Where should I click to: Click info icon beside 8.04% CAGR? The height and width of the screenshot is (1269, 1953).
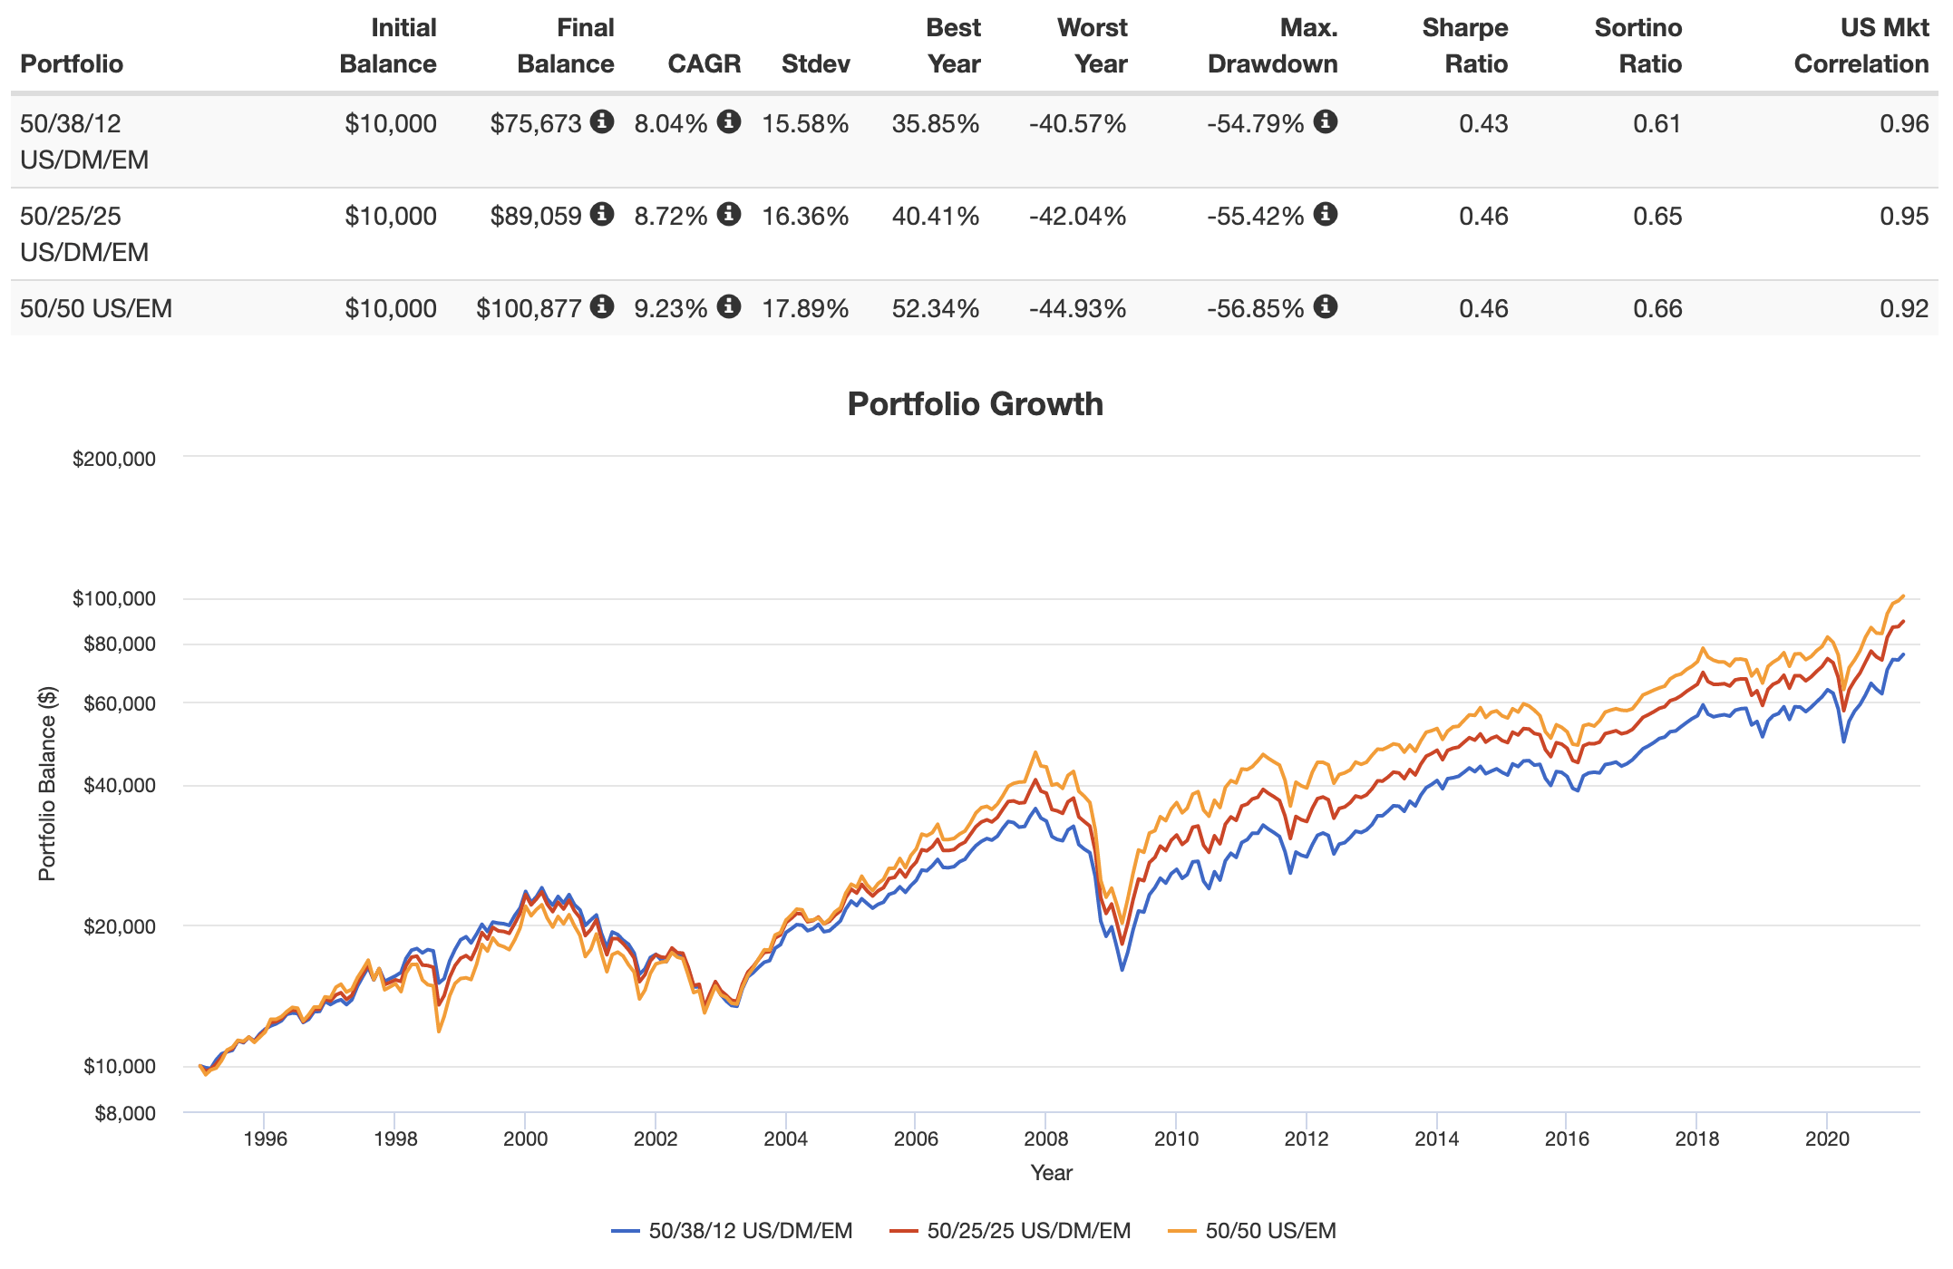pos(729,121)
